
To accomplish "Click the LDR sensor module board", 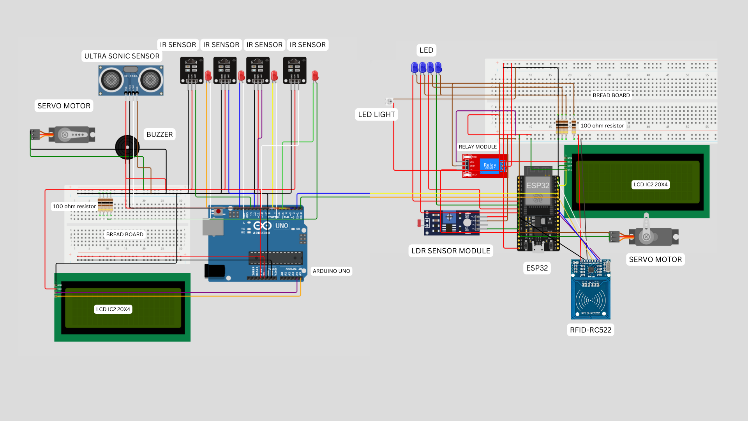I will [x=452, y=223].
